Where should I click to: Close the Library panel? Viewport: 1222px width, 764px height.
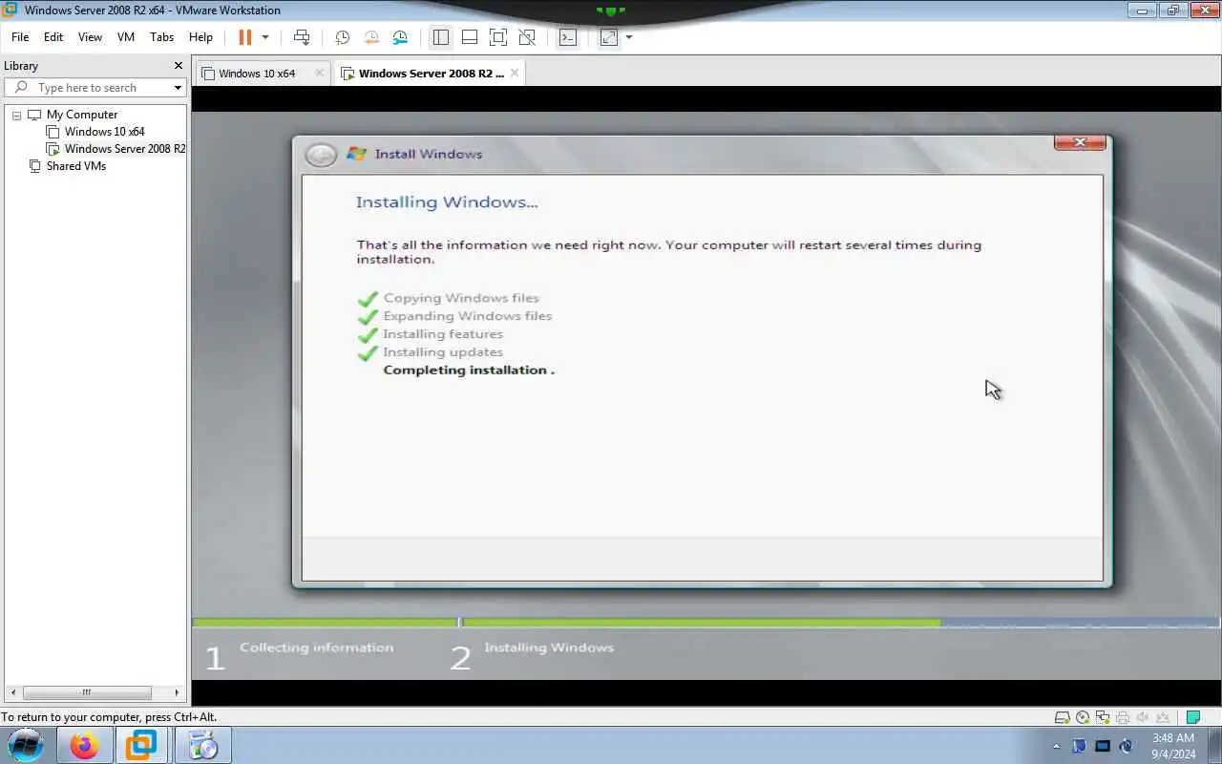coord(178,66)
